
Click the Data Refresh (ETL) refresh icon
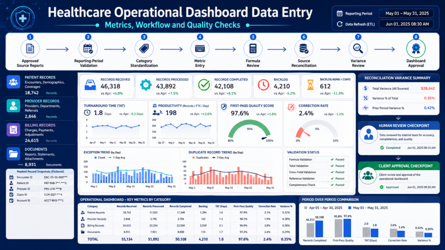pos(339,24)
